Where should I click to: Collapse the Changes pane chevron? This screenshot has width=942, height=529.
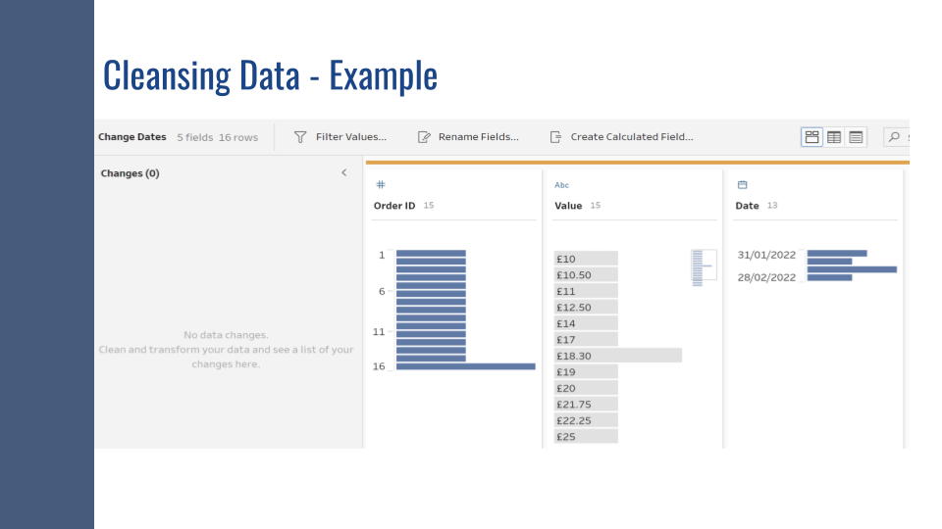tap(343, 172)
